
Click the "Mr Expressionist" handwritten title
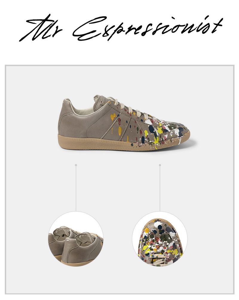[x=121, y=27]
